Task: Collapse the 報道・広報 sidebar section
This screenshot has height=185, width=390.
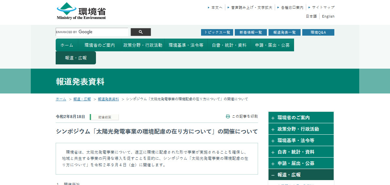Action: [273, 175]
